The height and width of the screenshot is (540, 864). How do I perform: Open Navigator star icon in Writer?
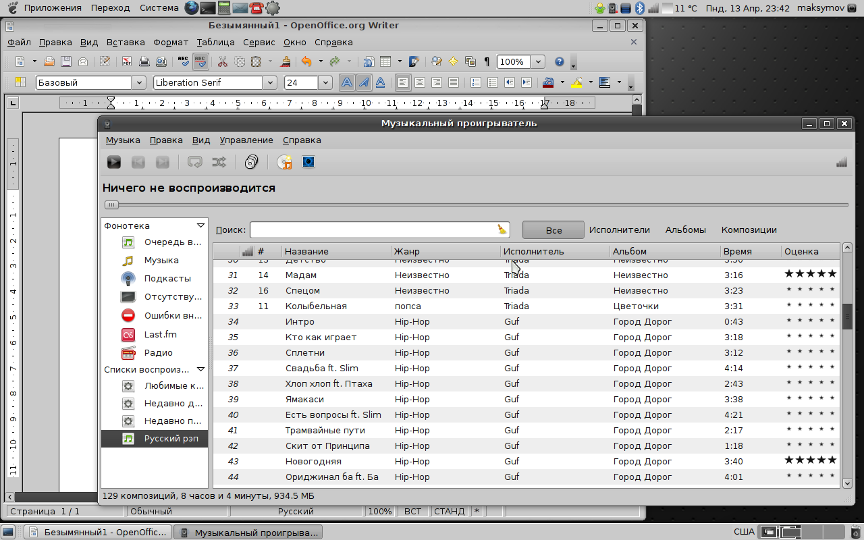(x=454, y=62)
